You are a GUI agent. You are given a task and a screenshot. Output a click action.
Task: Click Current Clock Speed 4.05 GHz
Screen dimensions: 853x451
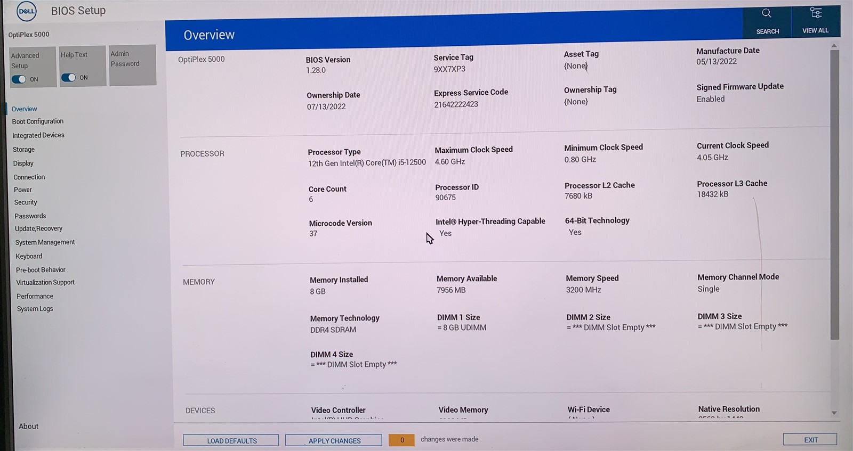point(712,158)
